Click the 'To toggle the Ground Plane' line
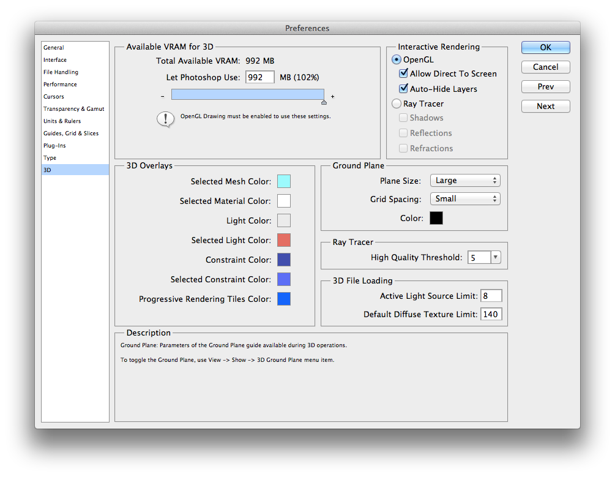Screen dimensions: 615x477 (228, 359)
